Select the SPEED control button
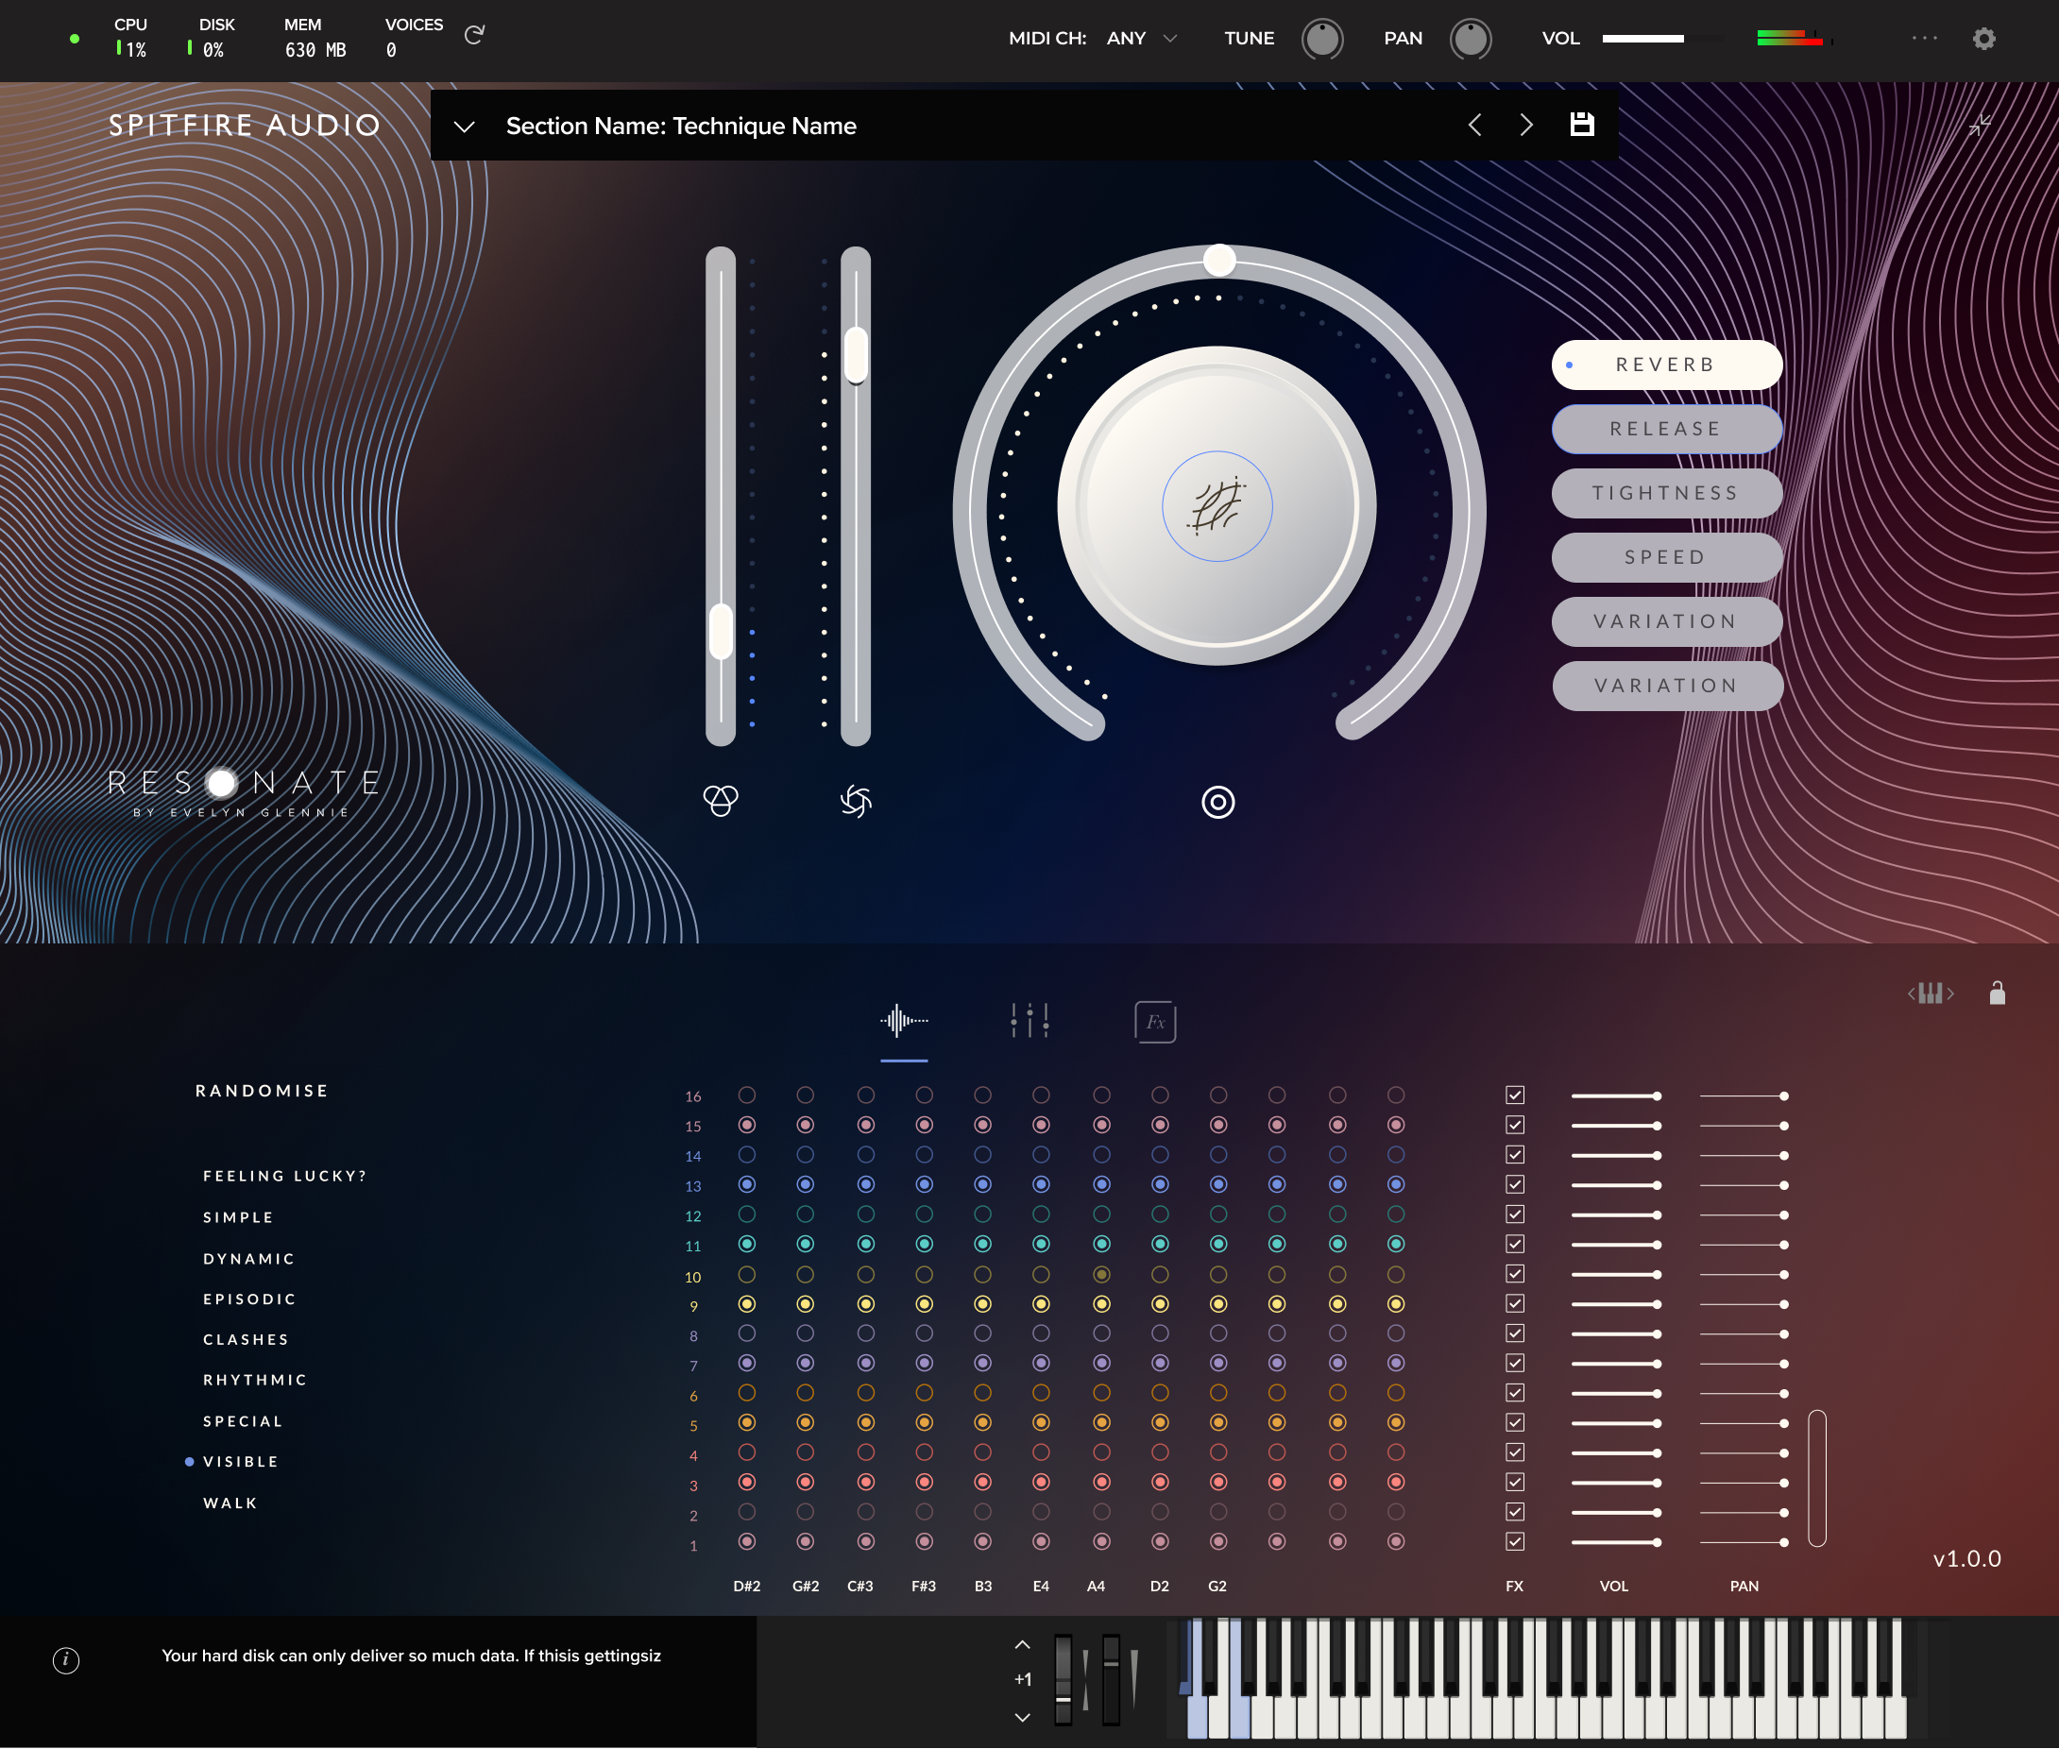Image resolution: width=2059 pixels, height=1749 pixels. pyautogui.click(x=1666, y=558)
